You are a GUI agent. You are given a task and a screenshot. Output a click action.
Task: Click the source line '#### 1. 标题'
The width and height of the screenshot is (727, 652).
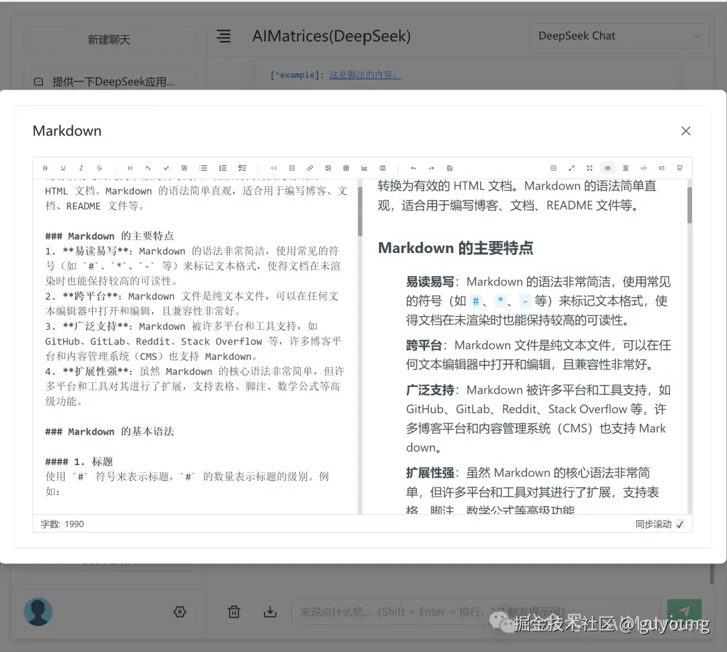pyautogui.click(x=79, y=462)
